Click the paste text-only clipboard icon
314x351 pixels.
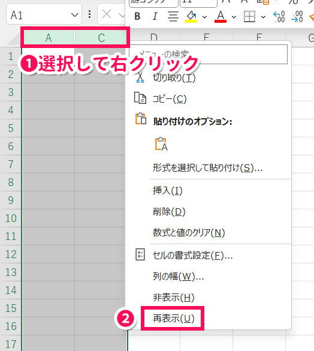coord(161,144)
